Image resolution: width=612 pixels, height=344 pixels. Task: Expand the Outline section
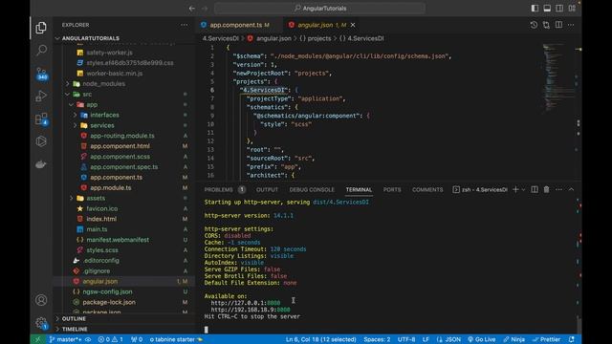(x=74, y=318)
